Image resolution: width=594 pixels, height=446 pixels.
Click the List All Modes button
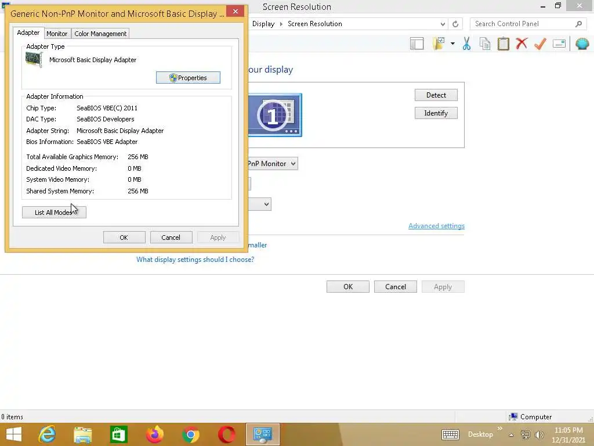(x=54, y=213)
